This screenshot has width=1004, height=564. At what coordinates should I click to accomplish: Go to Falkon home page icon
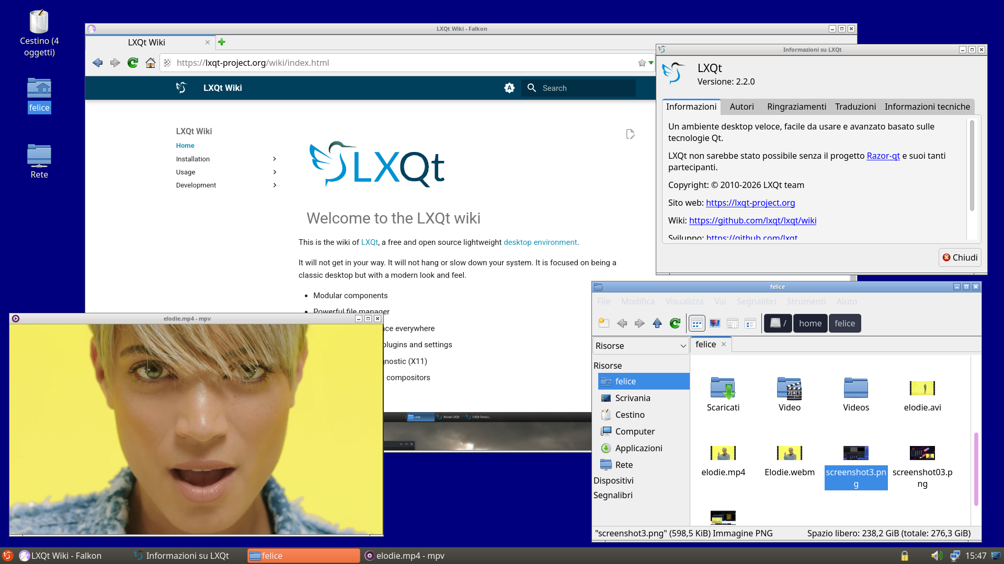pyautogui.click(x=151, y=63)
